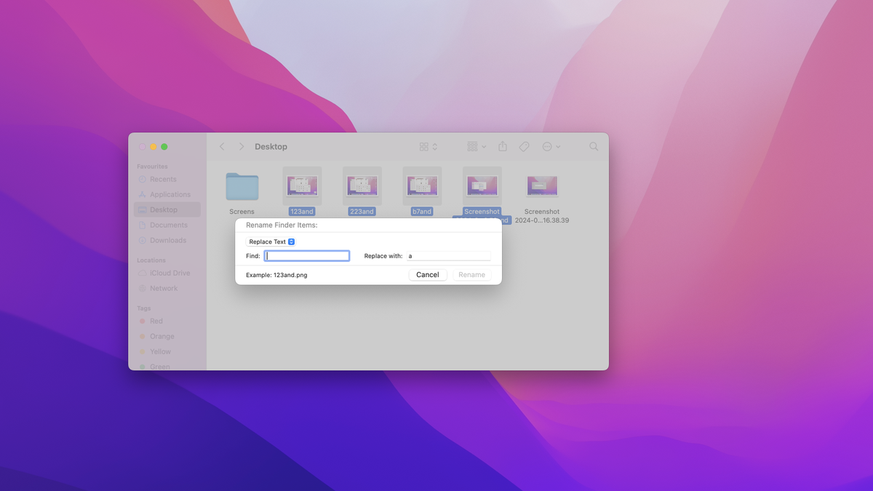Click the Favourites sidebar heading
The width and height of the screenshot is (873, 491).
pos(152,167)
